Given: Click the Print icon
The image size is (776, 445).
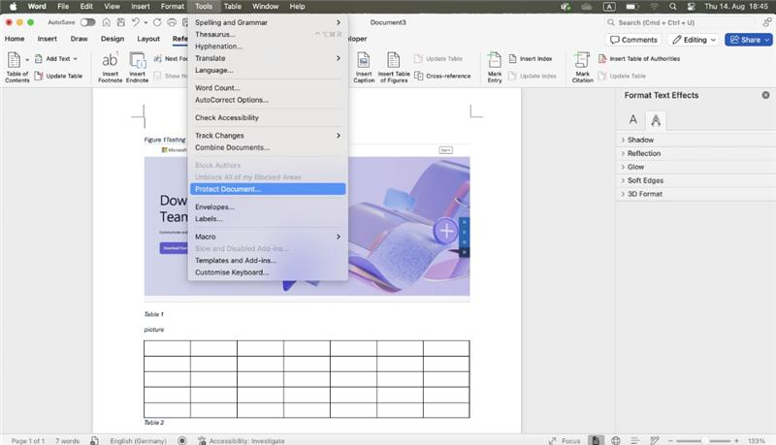Looking at the screenshot, I should 172,22.
